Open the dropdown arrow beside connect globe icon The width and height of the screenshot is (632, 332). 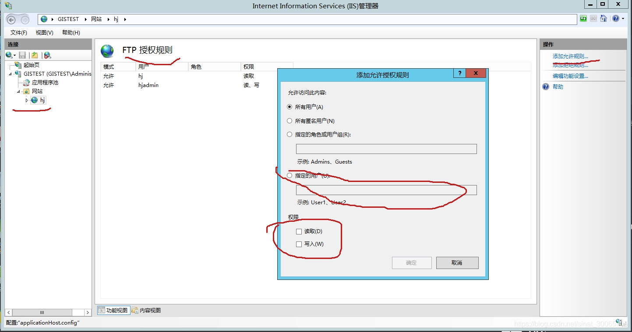[14, 56]
